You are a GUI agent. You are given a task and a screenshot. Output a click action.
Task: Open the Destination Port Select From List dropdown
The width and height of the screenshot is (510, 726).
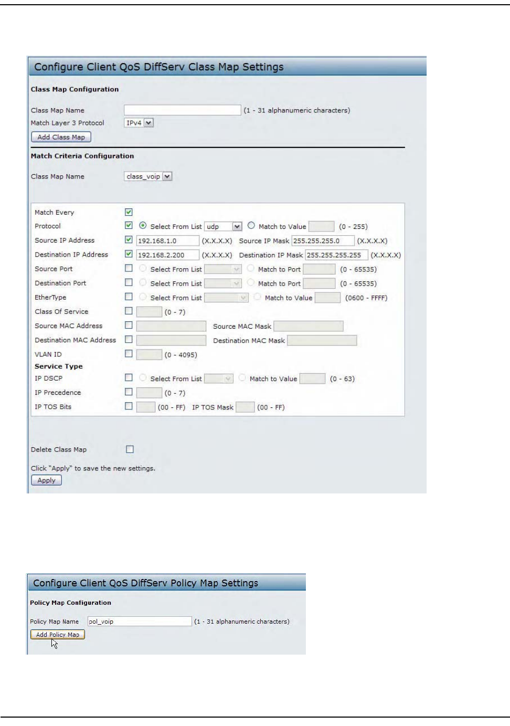[223, 283]
